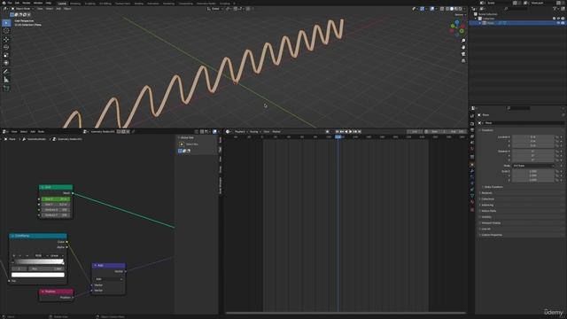Open the Object properties tab icon
Screen dimensions: 567x319
[472, 165]
